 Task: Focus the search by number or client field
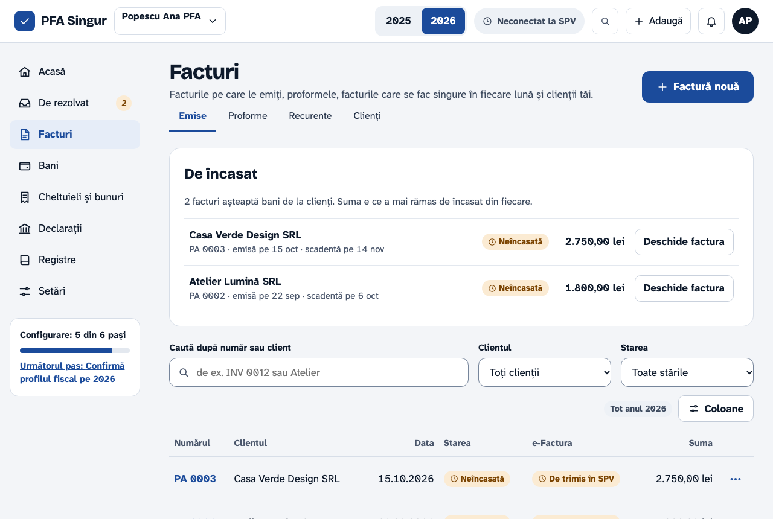pos(319,372)
